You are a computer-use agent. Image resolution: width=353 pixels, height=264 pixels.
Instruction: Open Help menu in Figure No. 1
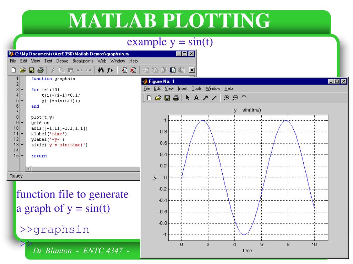coord(229,88)
